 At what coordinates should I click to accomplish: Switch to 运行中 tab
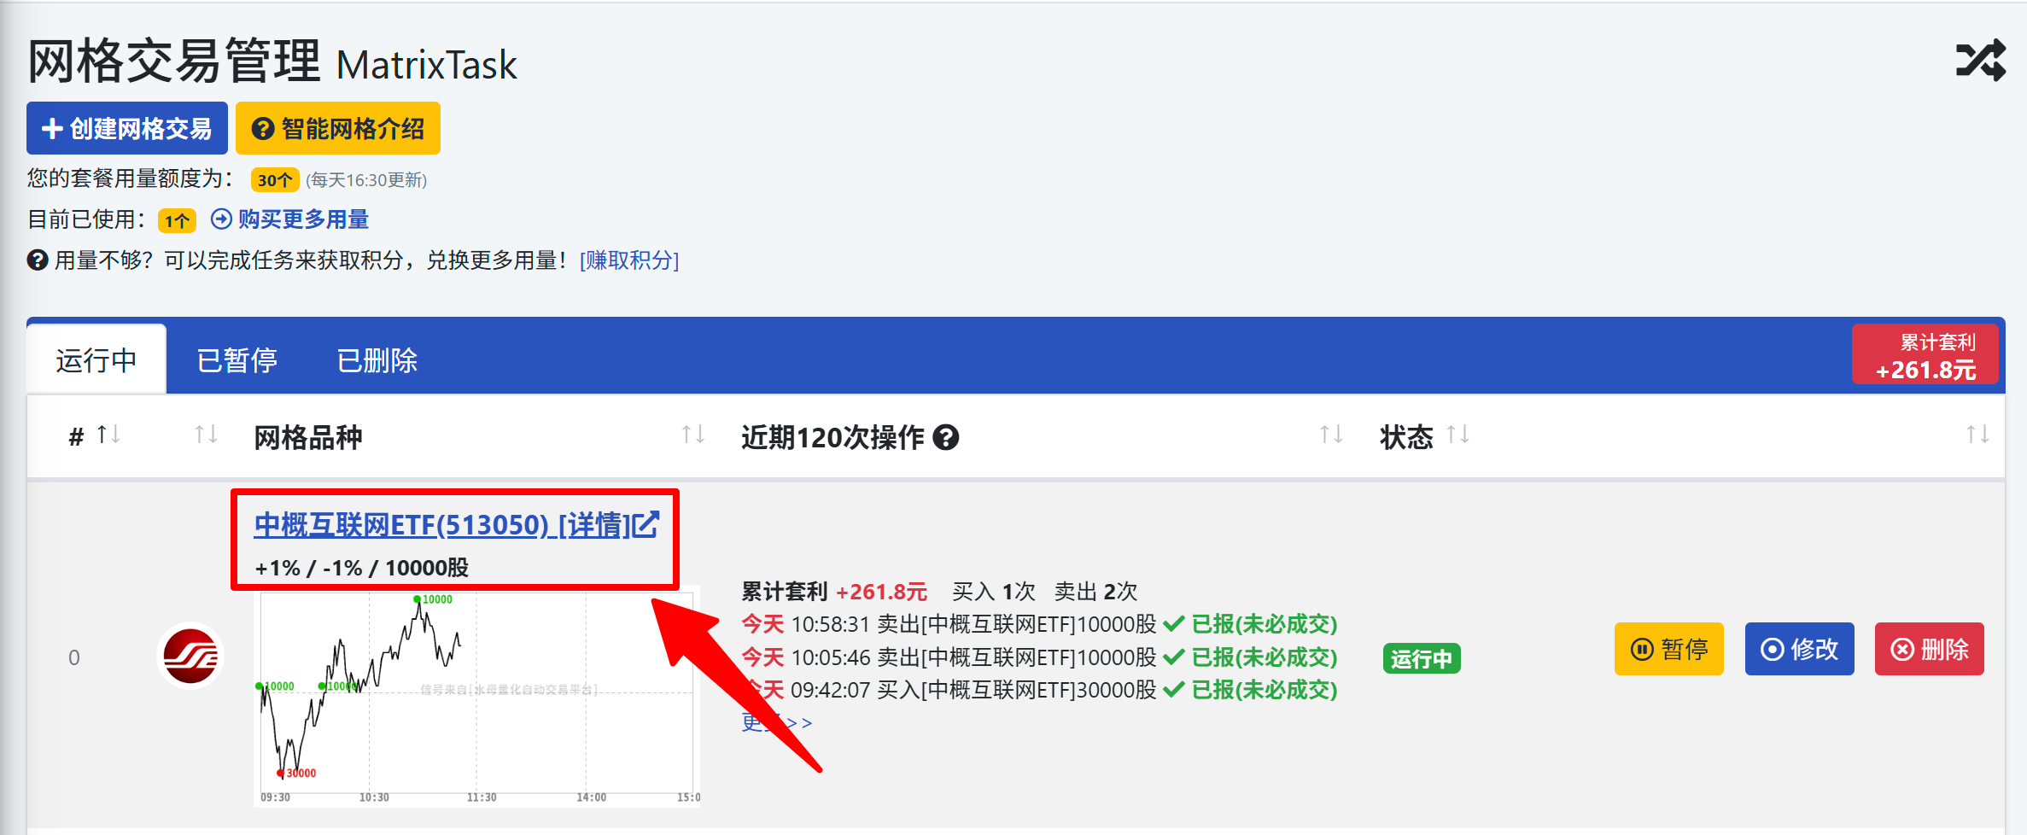click(96, 359)
